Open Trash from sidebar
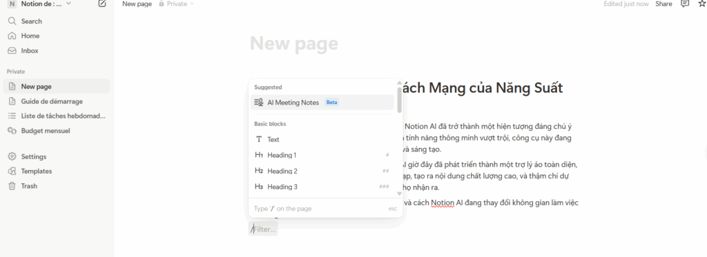This screenshot has height=257, width=707. [x=57, y=186]
